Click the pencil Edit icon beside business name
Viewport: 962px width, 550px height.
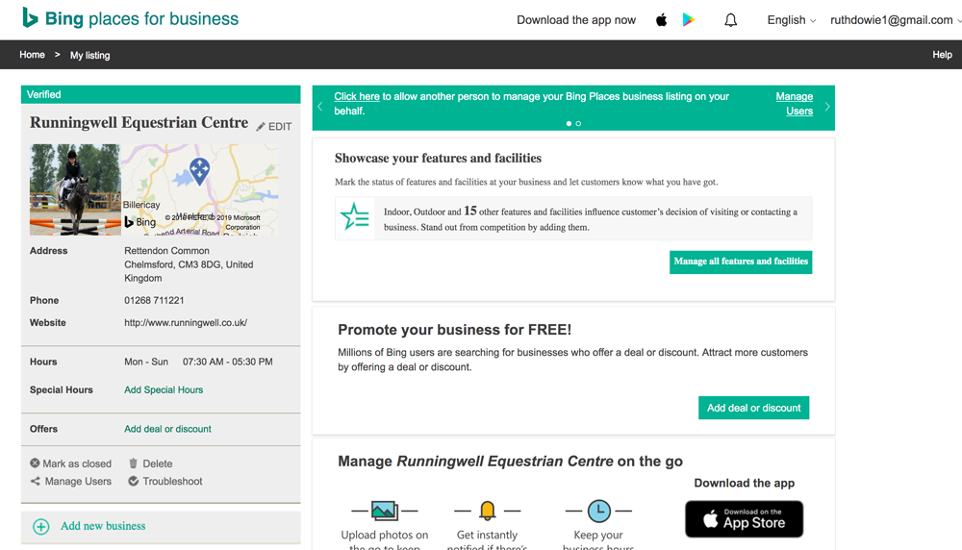click(261, 126)
